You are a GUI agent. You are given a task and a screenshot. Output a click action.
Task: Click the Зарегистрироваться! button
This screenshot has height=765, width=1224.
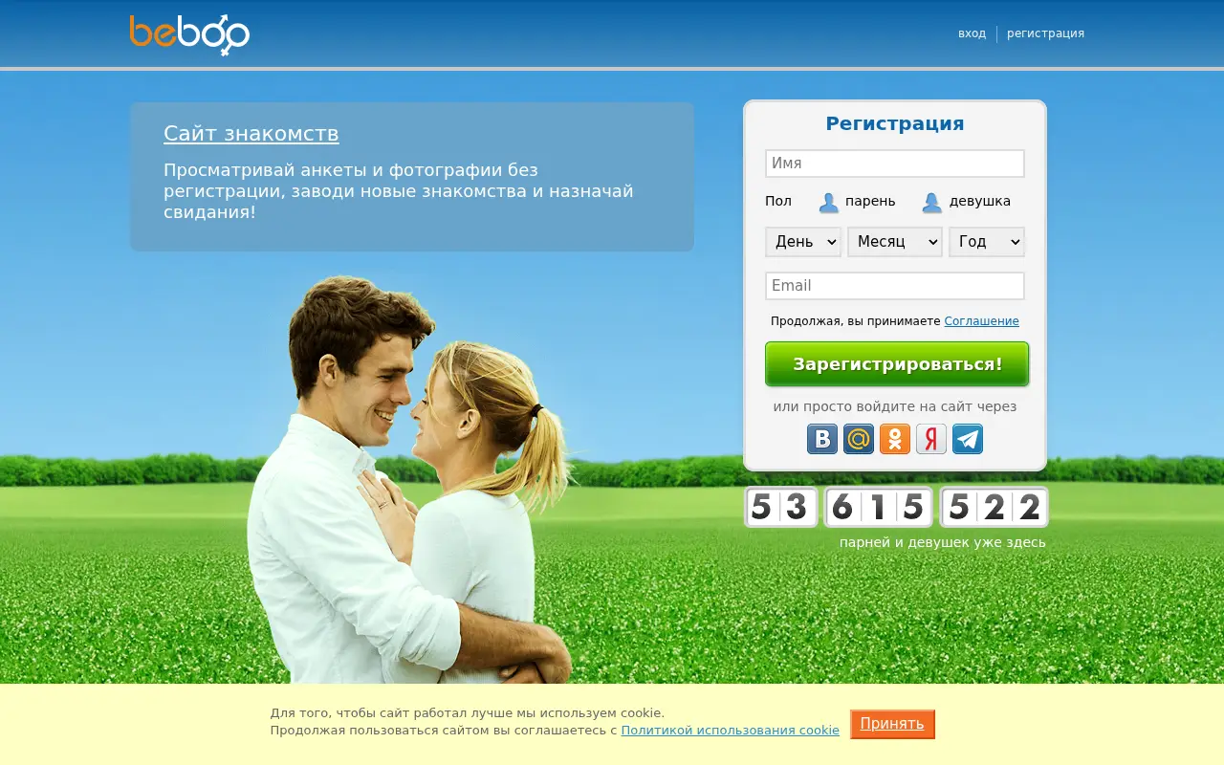(897, 364)
